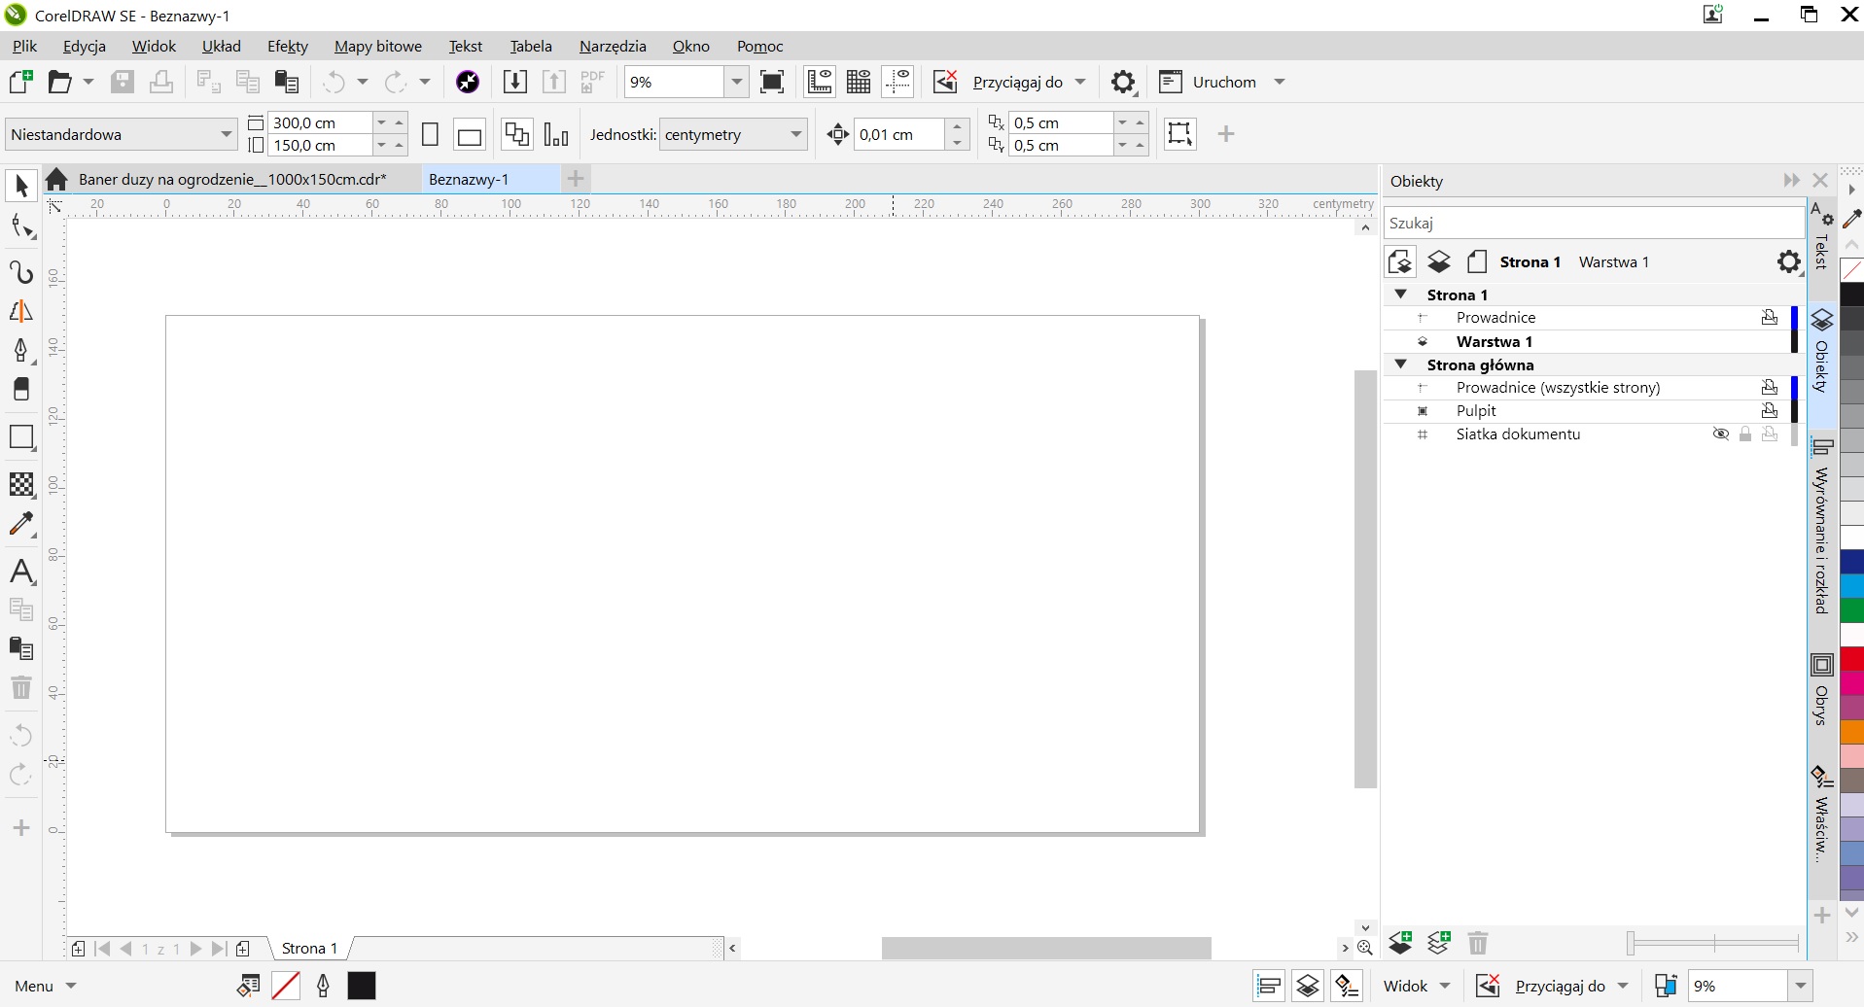Click the full-screen preview icon
This screenshot has height=1007, width=1864.
point(772,83)
